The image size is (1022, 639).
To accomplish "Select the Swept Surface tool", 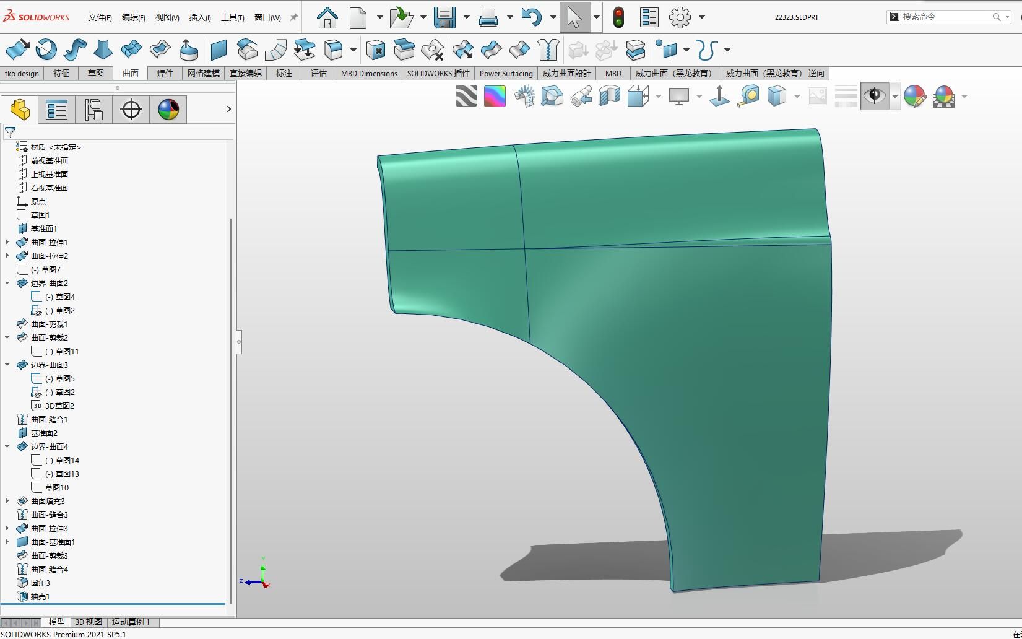I will pos(74,50).
